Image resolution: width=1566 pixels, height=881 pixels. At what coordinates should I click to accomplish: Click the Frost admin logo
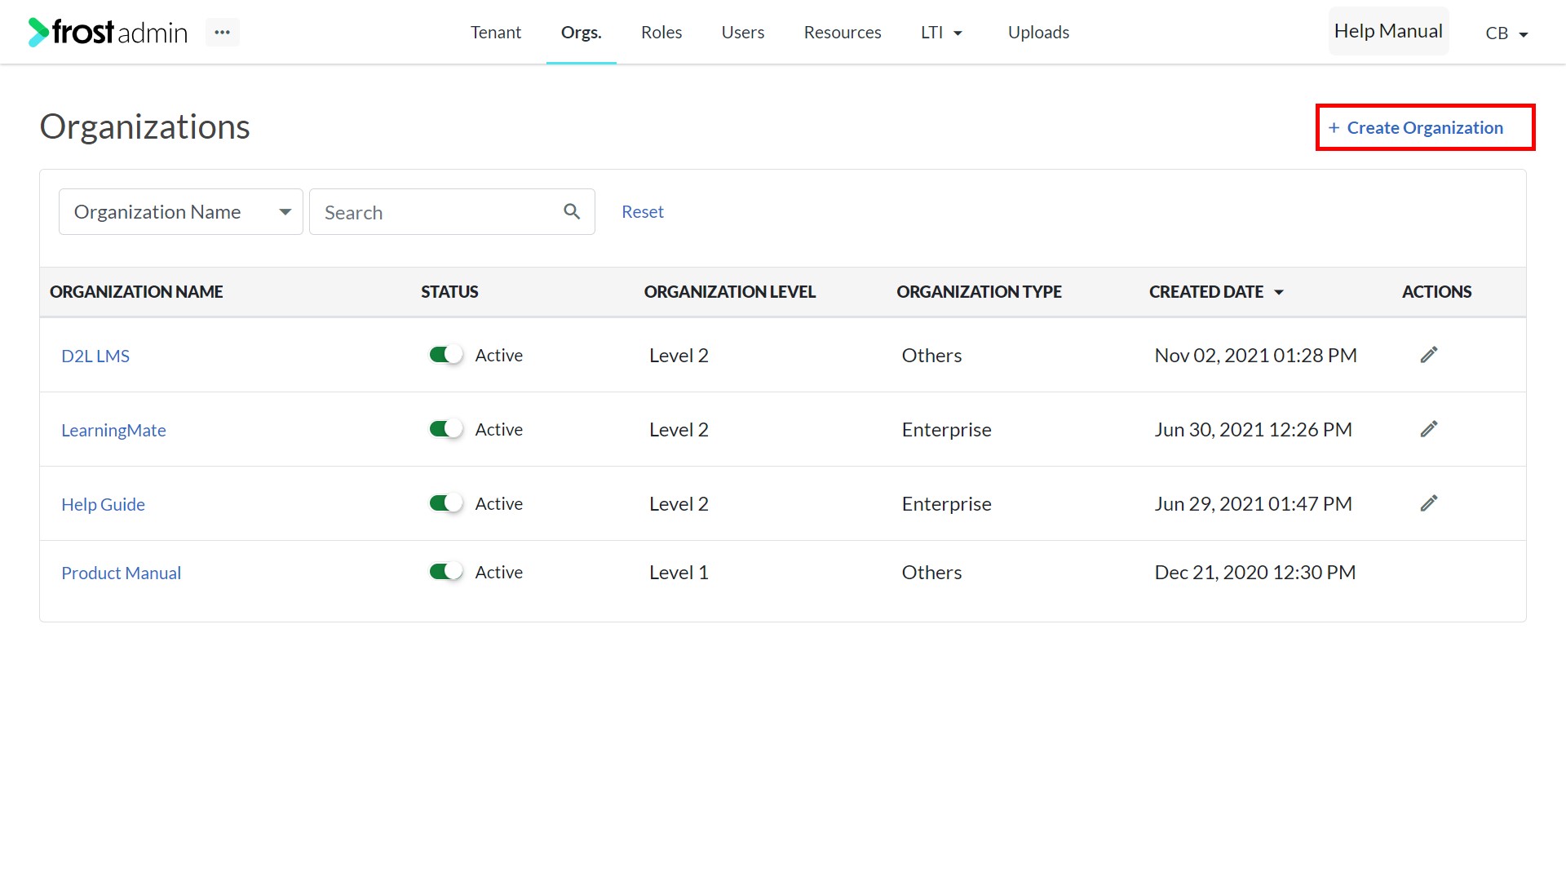point(108,32)
